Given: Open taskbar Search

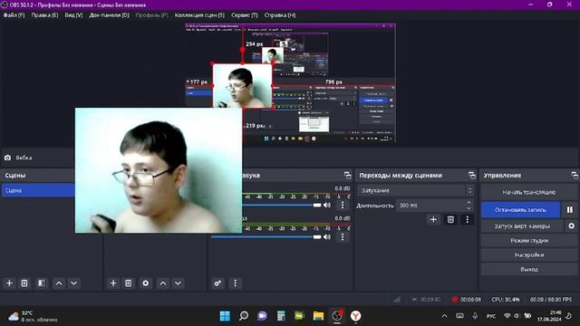Looking at the screenshot, I should [244, 316].
